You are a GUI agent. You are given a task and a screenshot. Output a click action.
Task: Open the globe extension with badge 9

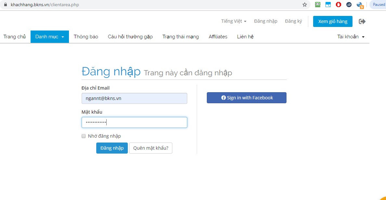[x=359, y=5]
